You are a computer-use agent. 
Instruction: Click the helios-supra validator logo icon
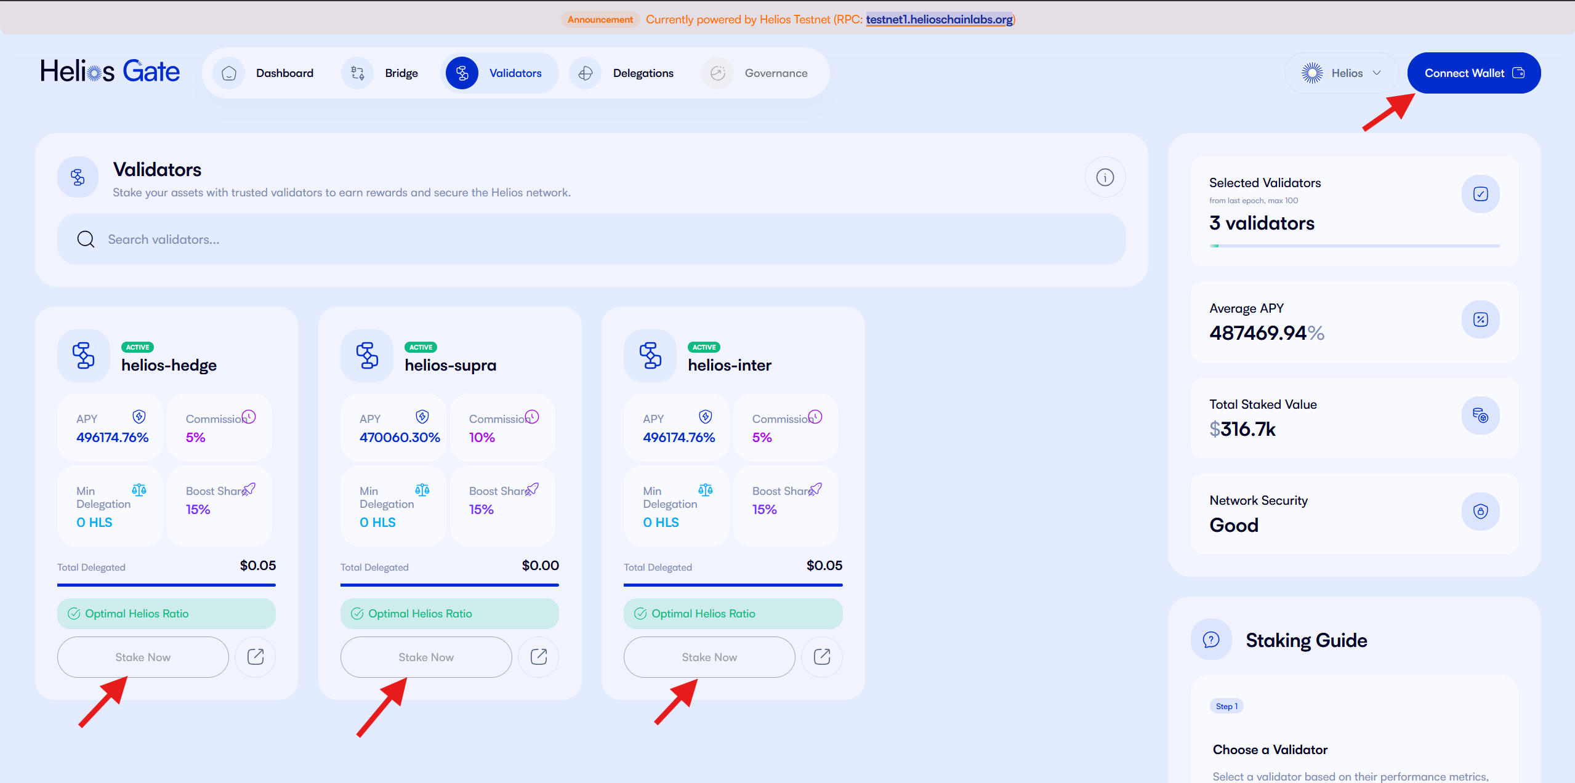click(x=367, y=356)
